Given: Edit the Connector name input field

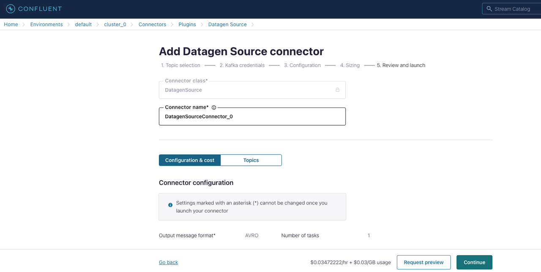Looking at the screenshot, I should 252,117.
